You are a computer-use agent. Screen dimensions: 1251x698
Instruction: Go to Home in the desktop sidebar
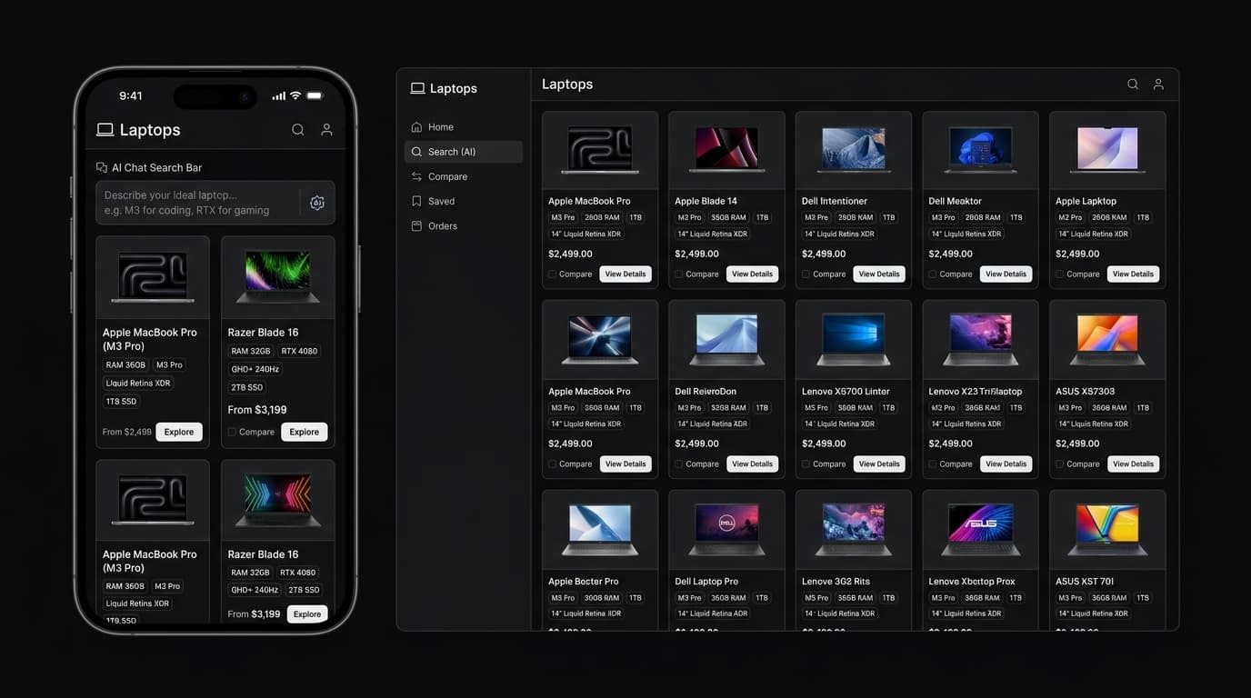point(464,127)
